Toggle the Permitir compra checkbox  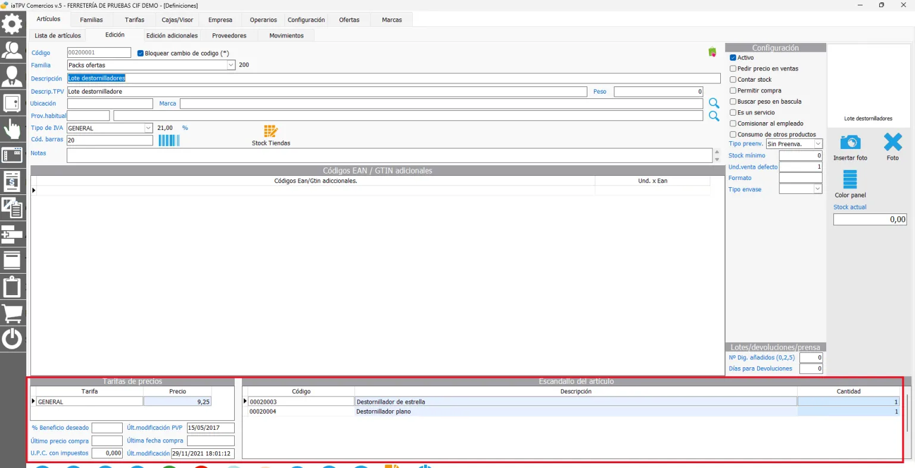coord(733,91)
